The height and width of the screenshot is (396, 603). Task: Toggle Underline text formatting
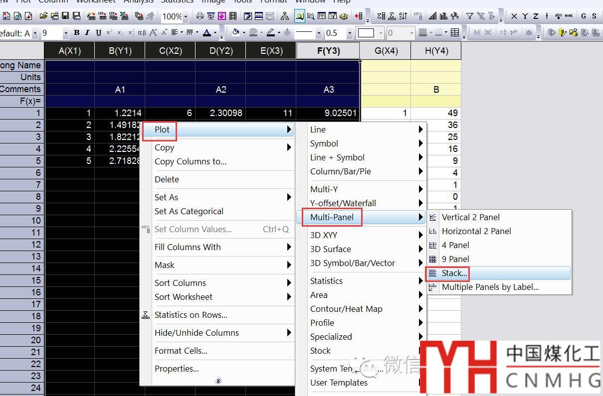point(98,33)
